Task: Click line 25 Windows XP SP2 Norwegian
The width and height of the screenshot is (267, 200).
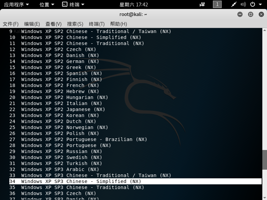Action: (x=59, y=127)
